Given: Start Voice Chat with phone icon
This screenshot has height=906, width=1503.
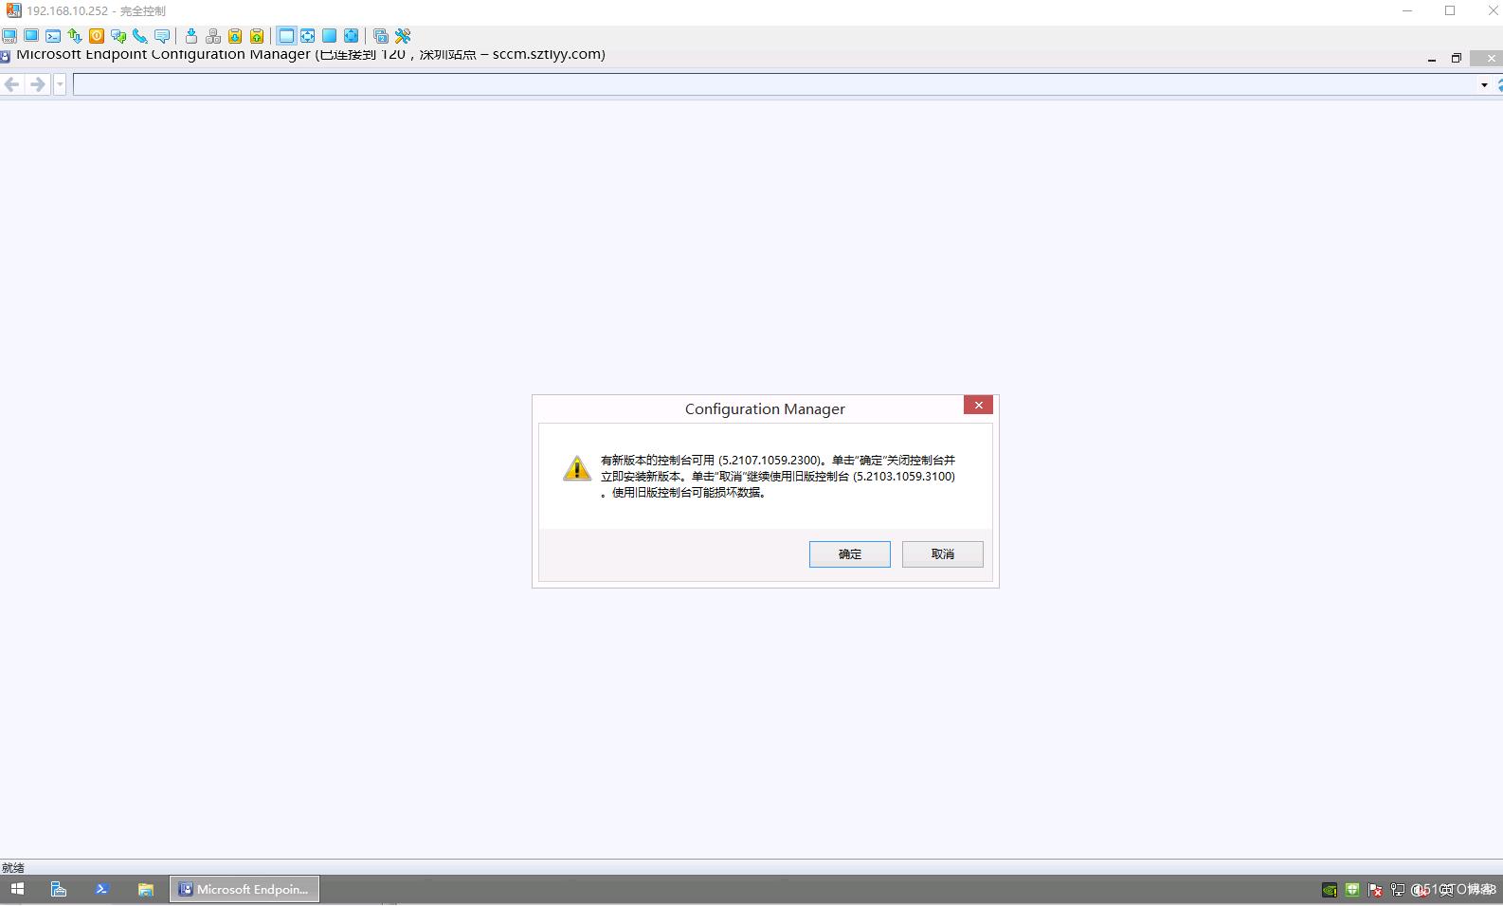Looking at the screenshot, I should [140, 36].
